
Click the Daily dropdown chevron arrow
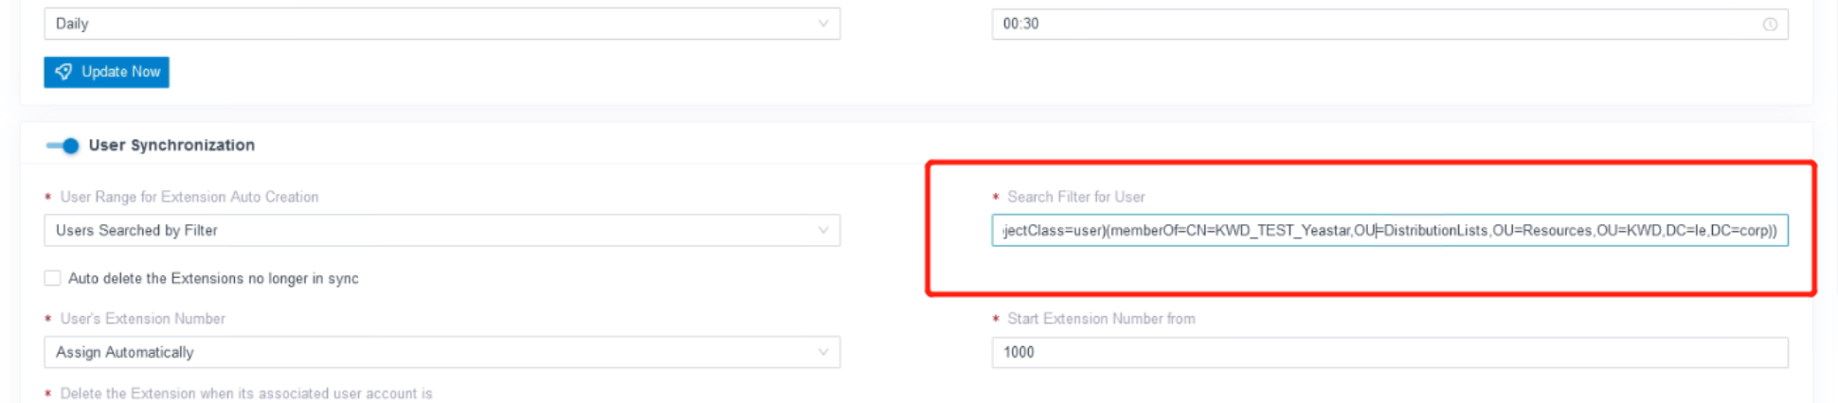click(x=822, y=24)
